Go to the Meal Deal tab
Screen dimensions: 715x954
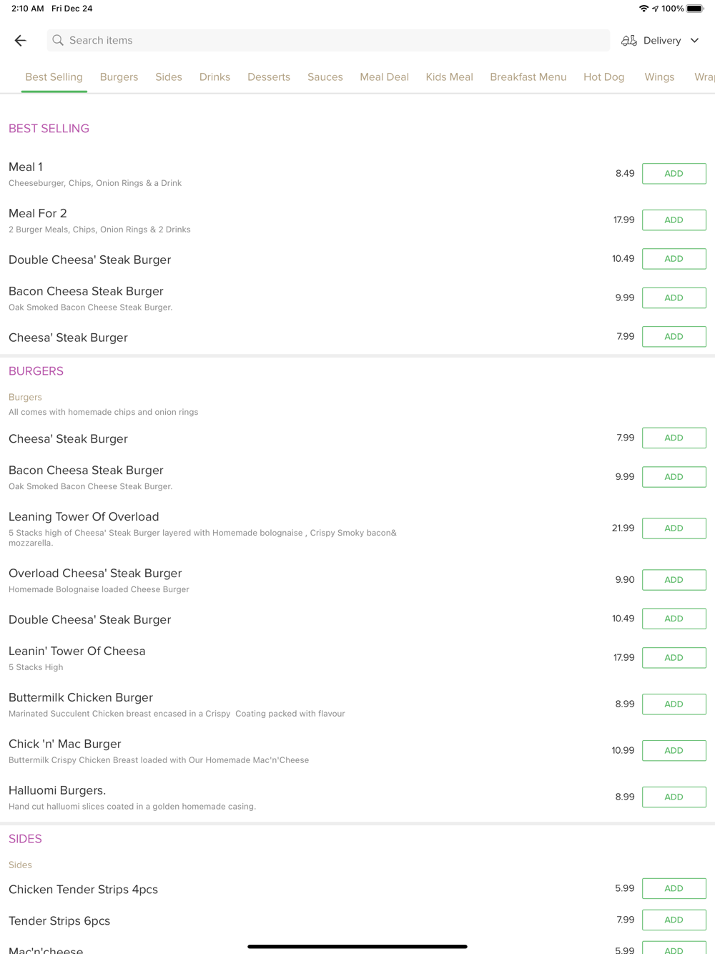pyautogui.click(x=384, y=77)
